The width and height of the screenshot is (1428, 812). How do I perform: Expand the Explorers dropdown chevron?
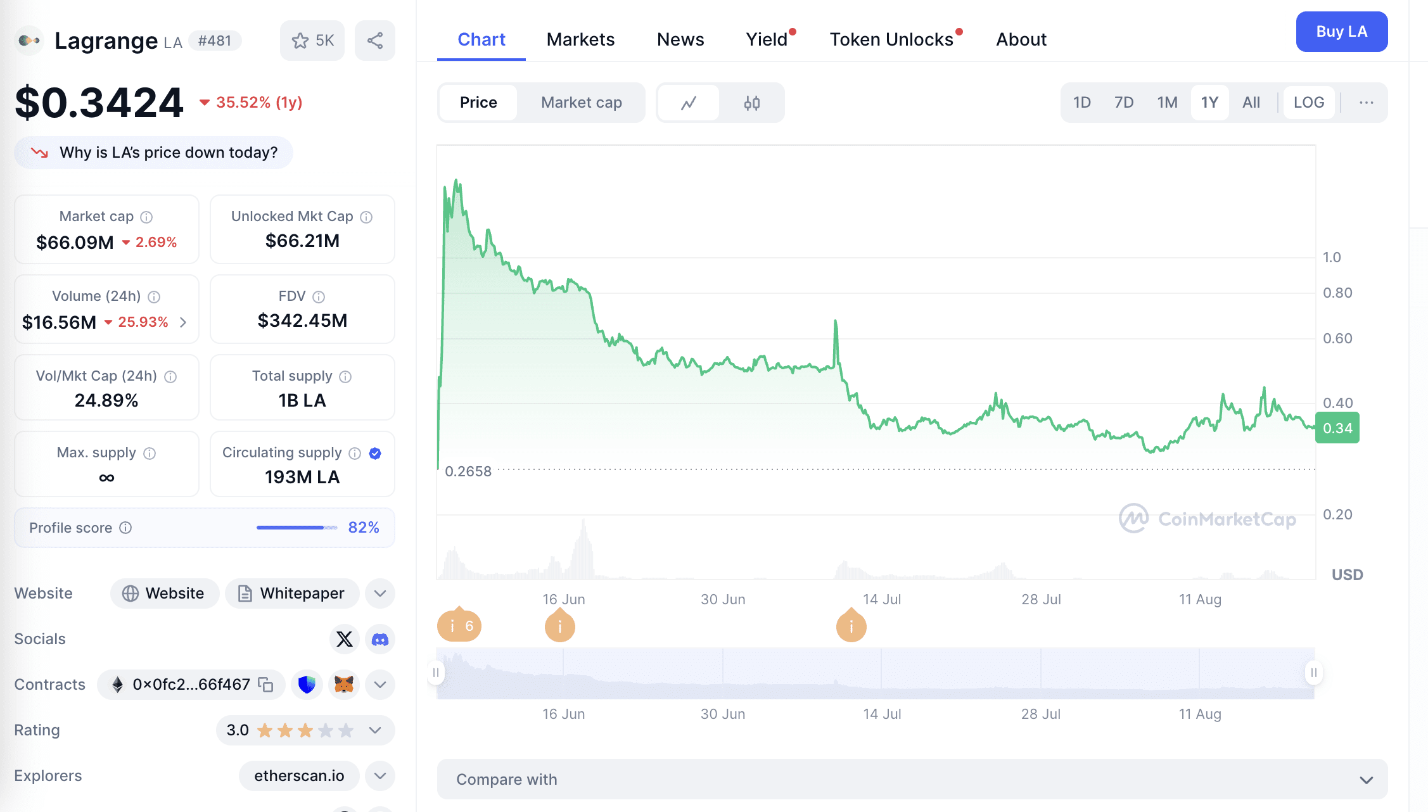(380, 776)
